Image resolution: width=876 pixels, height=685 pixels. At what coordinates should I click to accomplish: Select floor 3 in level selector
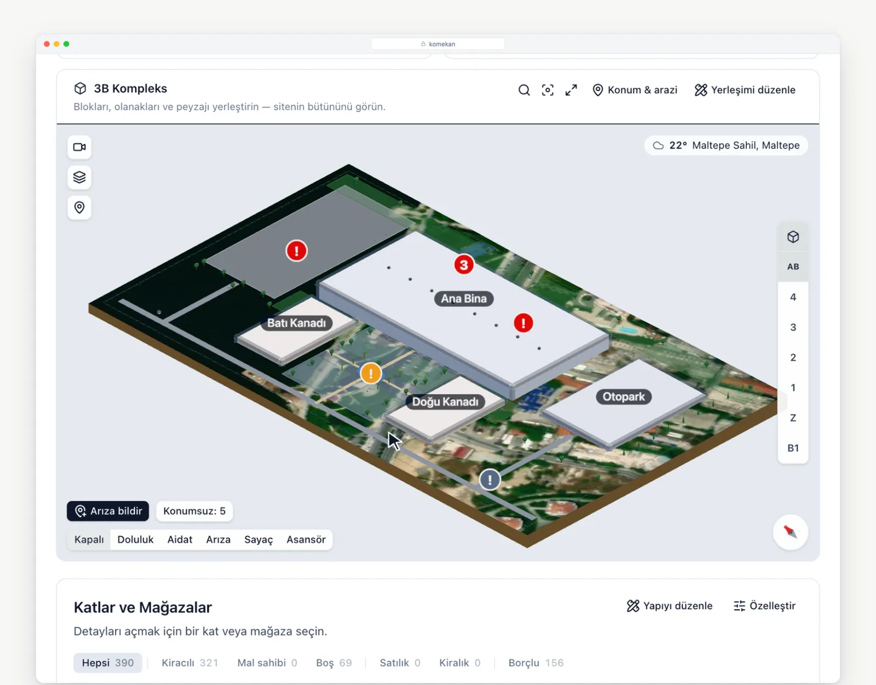click(x=793, y=327)
